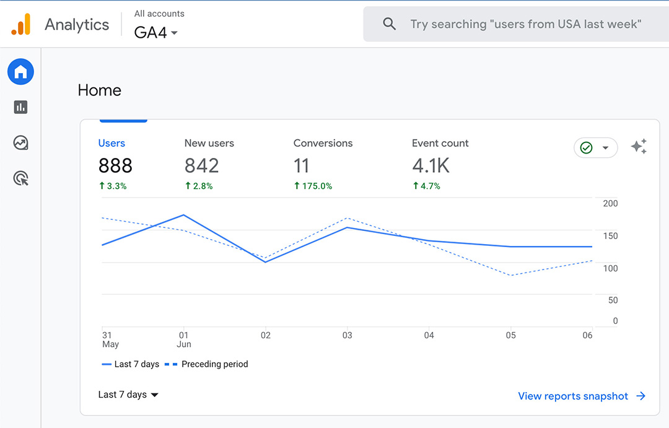Open the Reports section icon in sidebar
The width and height of the screenshot is (669, 428).
[x=20, y=107]
